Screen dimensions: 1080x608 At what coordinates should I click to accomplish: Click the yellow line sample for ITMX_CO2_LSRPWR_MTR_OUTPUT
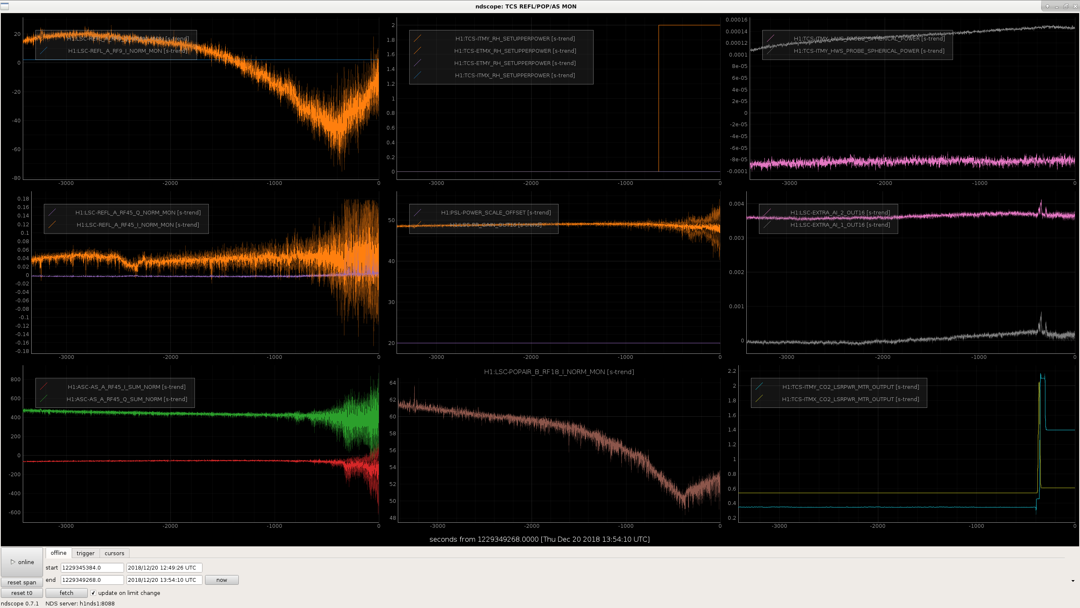click(759, 399)
